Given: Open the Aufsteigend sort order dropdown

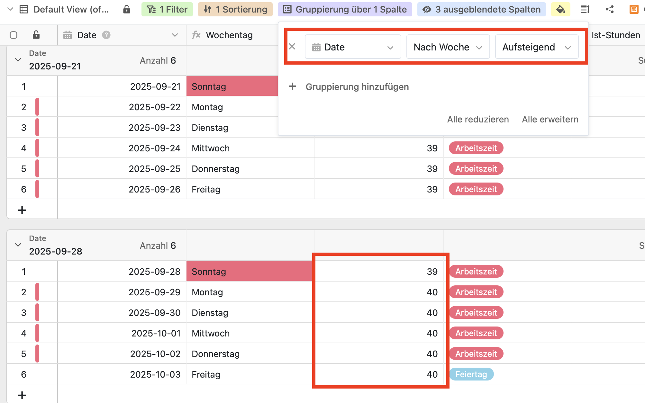Looking at the screenshot, I should point(537,47).
